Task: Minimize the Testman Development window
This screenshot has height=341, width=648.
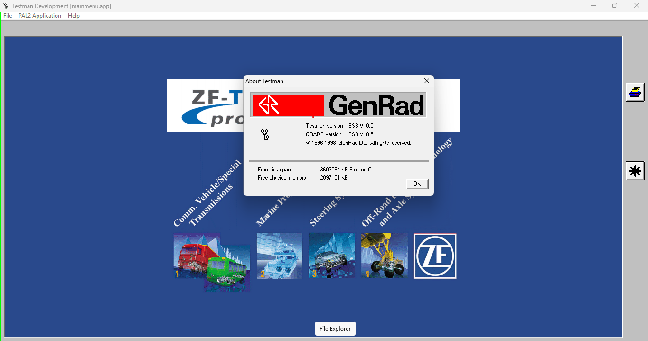Action: (593, 6)
